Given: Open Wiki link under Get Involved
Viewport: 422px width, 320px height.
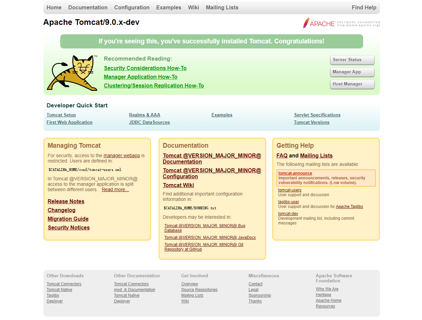Looking at the screenshot, I should tap(185, 301).
